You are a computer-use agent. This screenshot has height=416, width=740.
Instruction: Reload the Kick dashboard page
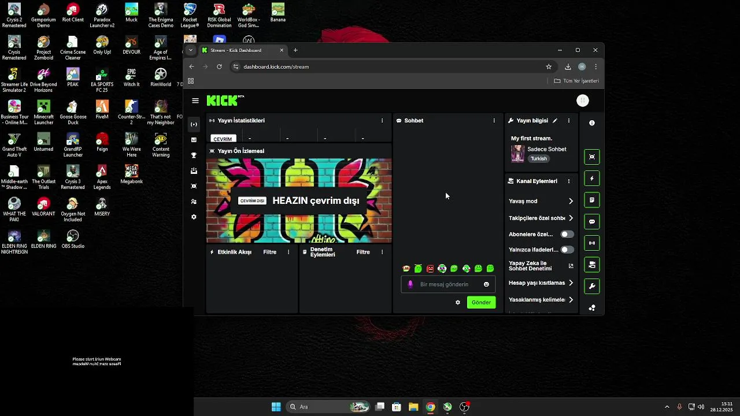click(219, 66)
